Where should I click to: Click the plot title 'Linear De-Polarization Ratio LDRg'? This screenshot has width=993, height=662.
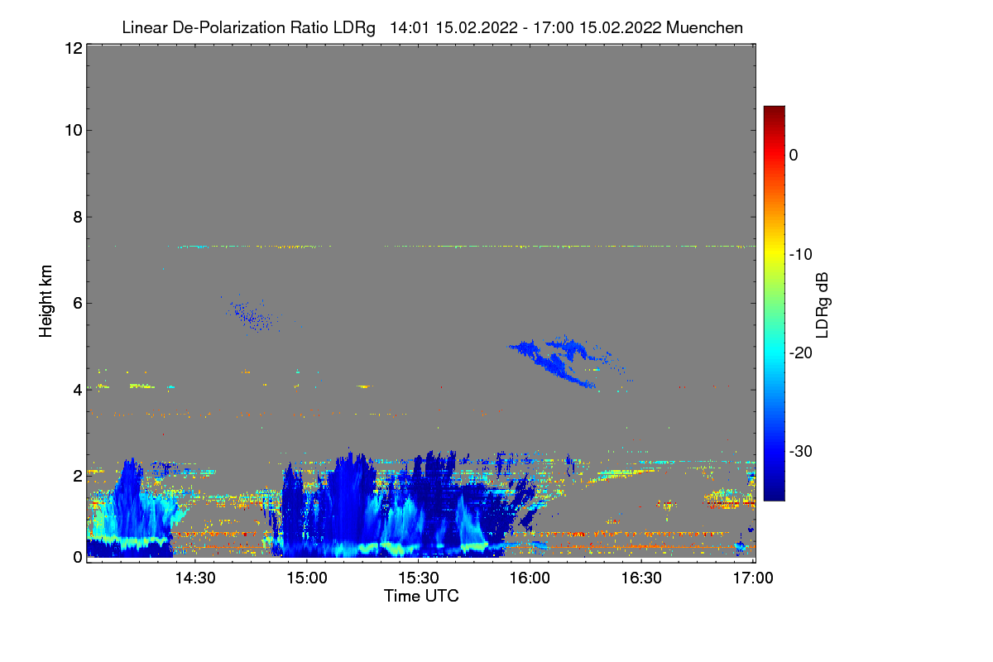[248, 27]
